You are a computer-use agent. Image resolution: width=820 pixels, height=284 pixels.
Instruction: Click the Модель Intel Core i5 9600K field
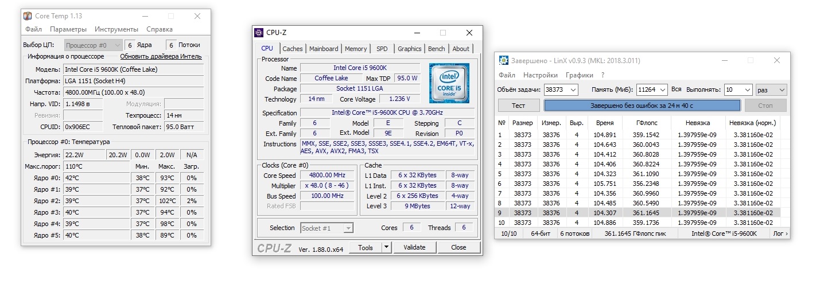tap(133, 69)
